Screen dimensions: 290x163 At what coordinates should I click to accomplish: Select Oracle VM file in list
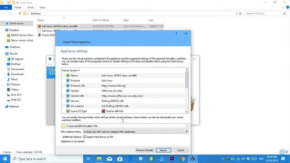coord(46,35)
